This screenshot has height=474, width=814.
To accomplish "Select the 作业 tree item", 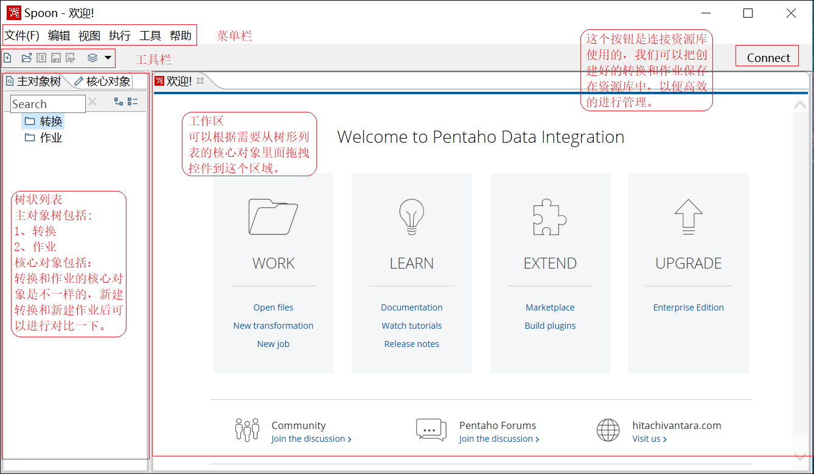I will [x=43, y=138].
